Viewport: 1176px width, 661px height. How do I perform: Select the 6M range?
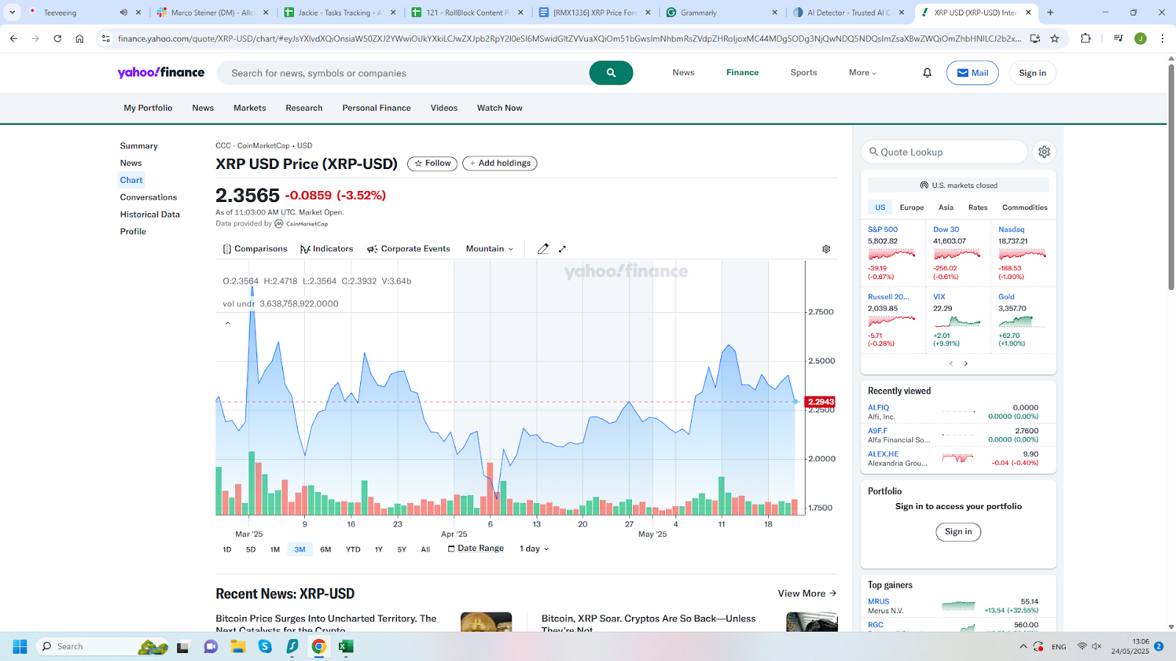[326, 549]
